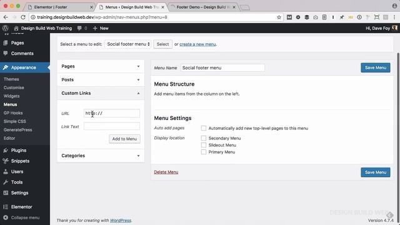Open GeneratePress submenu item
400x225 pixels.
pos(18,129)
